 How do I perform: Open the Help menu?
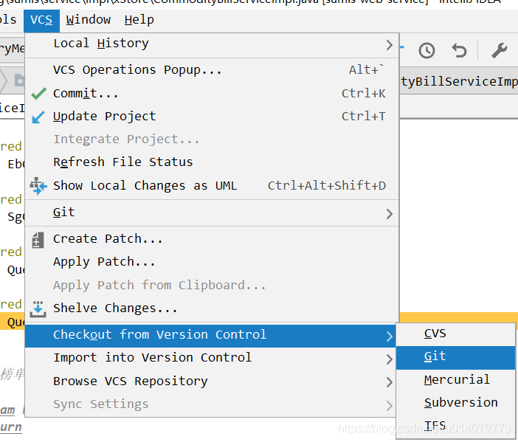(139, 20)
